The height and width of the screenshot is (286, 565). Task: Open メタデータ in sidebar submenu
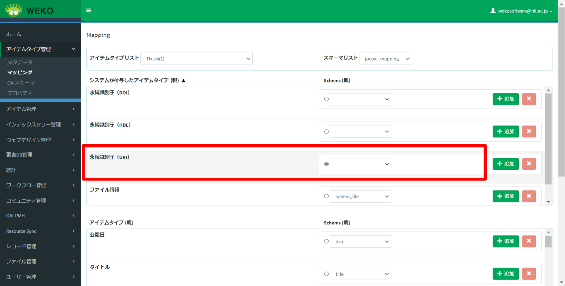(20, 62)
